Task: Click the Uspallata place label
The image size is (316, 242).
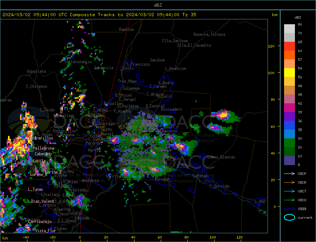Action: [36, 71]
